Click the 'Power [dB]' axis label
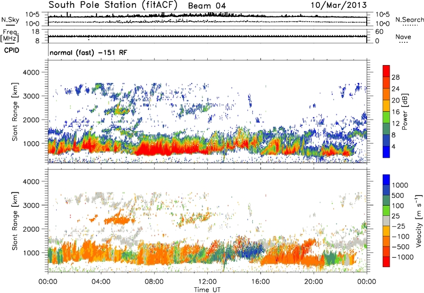This screenshot has height=293, width=424. pos(405,112)
